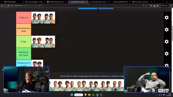
Task: Click 'click here to remove or reorder images' link
Action: (x=106, y=76)
